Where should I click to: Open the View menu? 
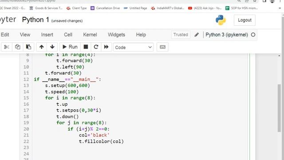point(25,35)
